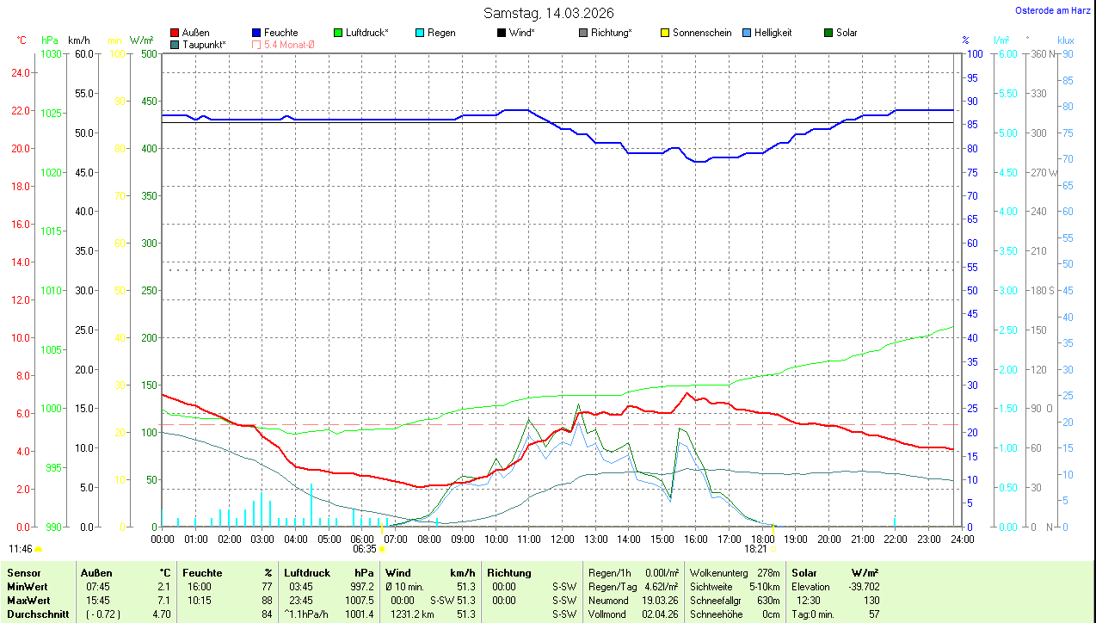Click the Helligkeit legend icon
Viewport: 1096px width, 623px height.
point(747,33)
